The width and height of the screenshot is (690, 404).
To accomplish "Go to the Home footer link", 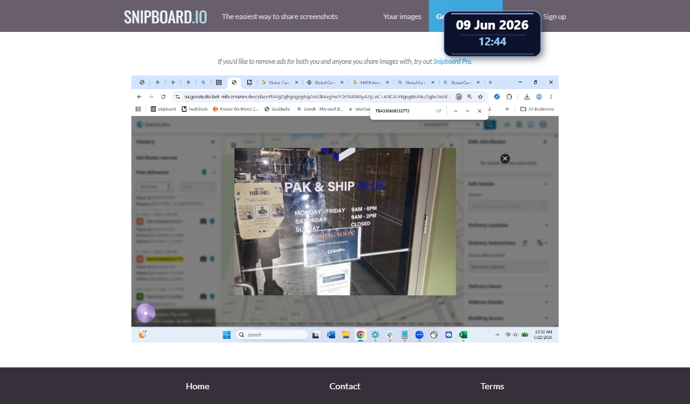I will coord(198,386).
